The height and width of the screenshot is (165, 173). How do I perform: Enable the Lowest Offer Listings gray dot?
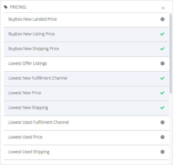pos(162,63)
